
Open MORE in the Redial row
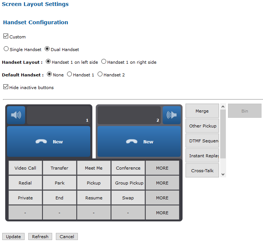[x=162, y=183]
